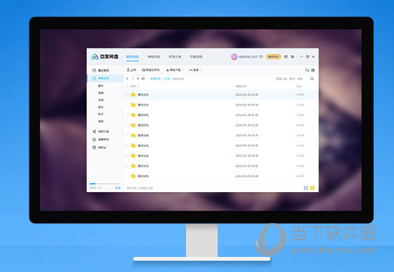Check the sixth folder row's checkbox

tap(127, 145)
